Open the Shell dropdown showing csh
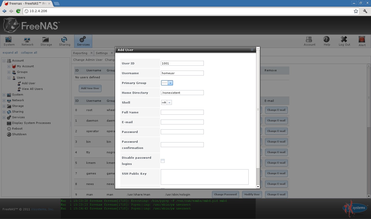 170,102
